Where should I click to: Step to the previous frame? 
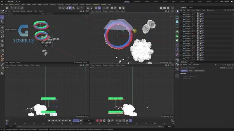click(56, 120)
